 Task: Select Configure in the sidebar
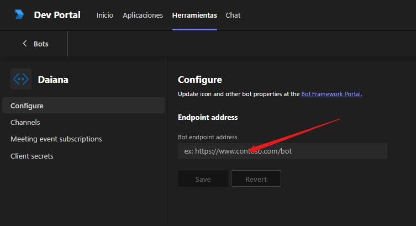tap(83, 106)
